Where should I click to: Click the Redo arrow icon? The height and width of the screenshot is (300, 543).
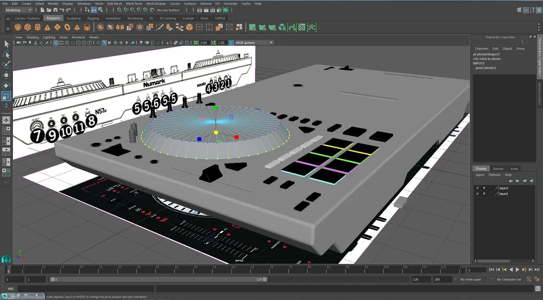point(69,10)
